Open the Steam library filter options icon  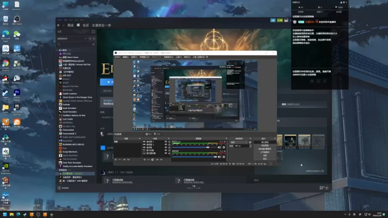coord(93,44)
